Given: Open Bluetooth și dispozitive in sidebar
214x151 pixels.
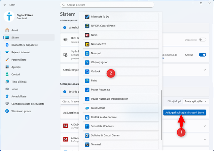Looking at the screenshot, I should click(24, 45).
